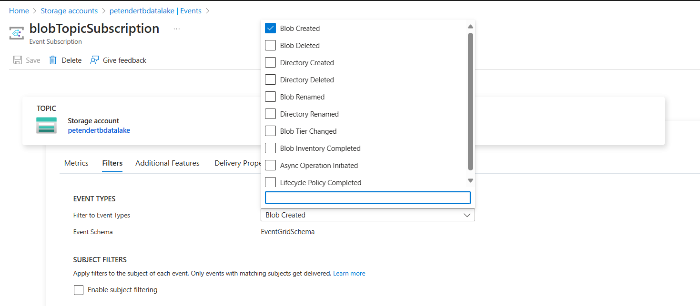700x306 pixels.
Task: Switch to the Metrics tab
Action: (76, 163)
